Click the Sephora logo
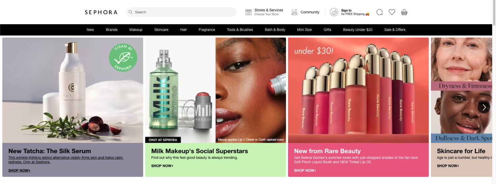Image resolution: width=496 pixels, height=184 pixels. click(101, 12)
